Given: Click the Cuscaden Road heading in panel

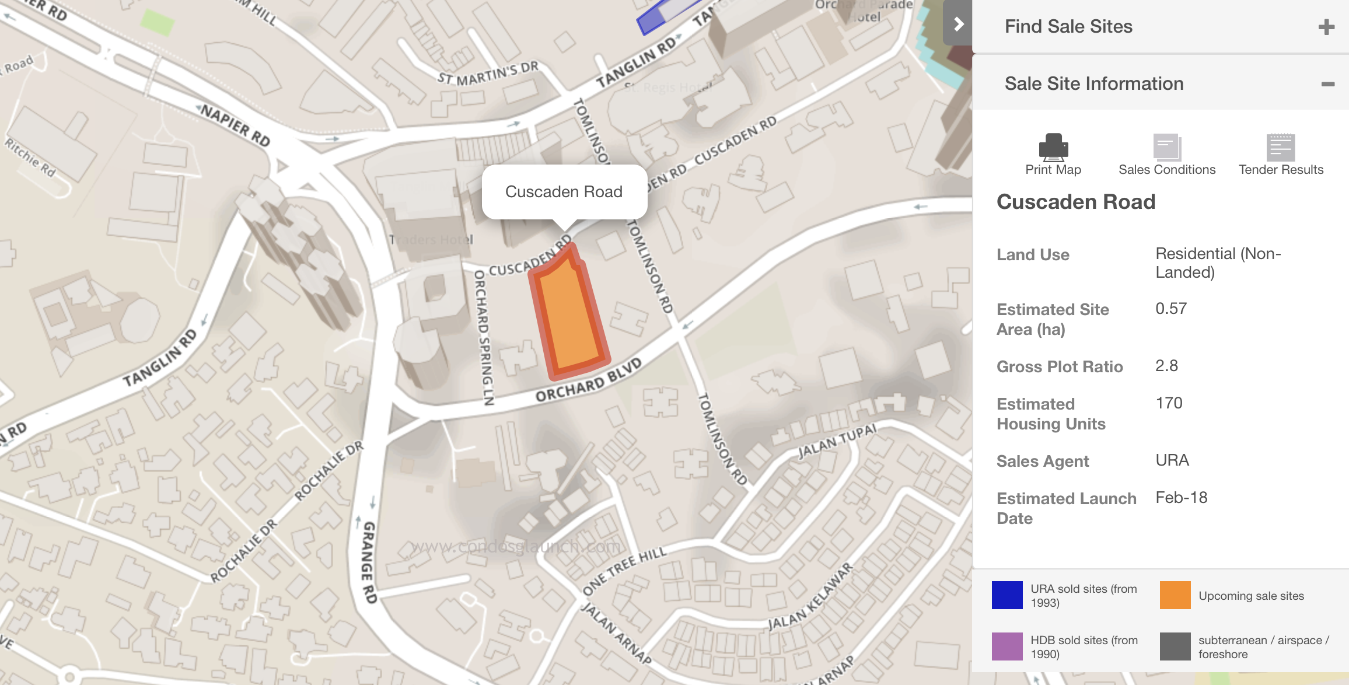Looking at the screenshot, I should pos(1075,202).
